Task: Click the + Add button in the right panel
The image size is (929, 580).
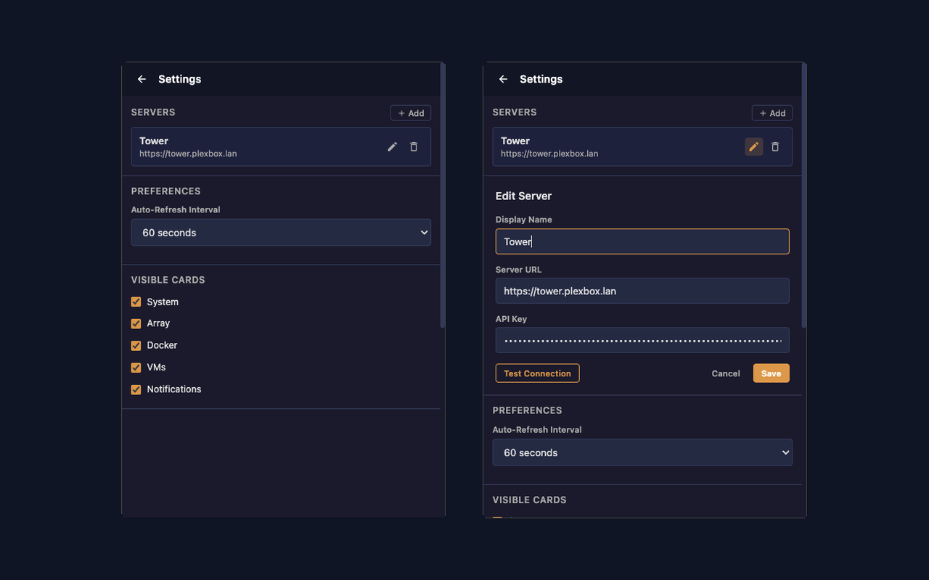Action: (772, 112)
